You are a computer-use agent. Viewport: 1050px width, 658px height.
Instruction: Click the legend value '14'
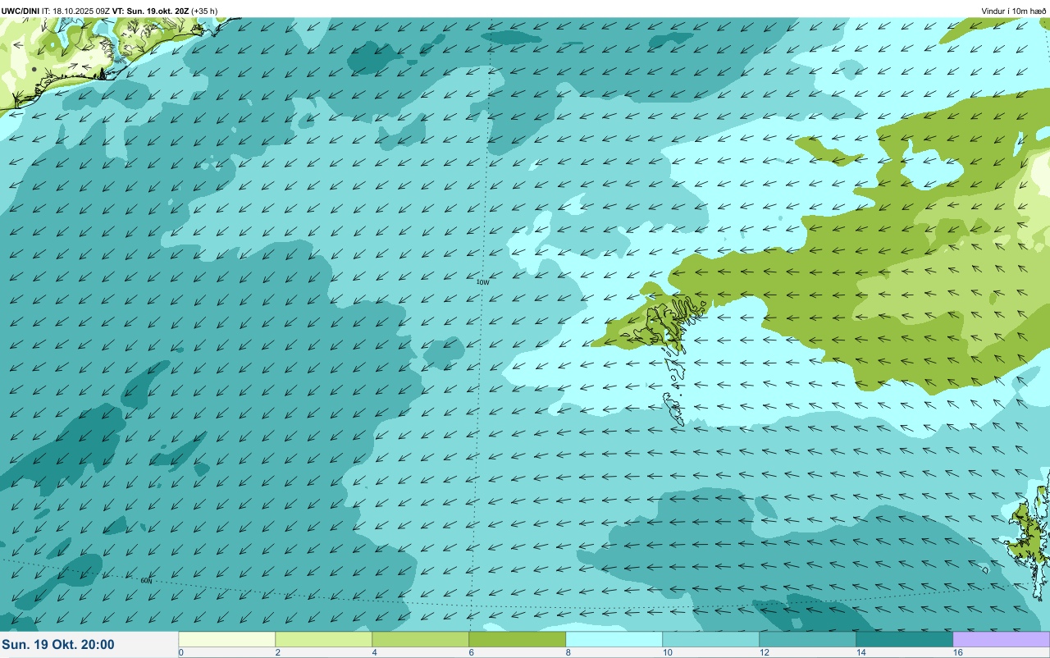(x=861, y=652)
